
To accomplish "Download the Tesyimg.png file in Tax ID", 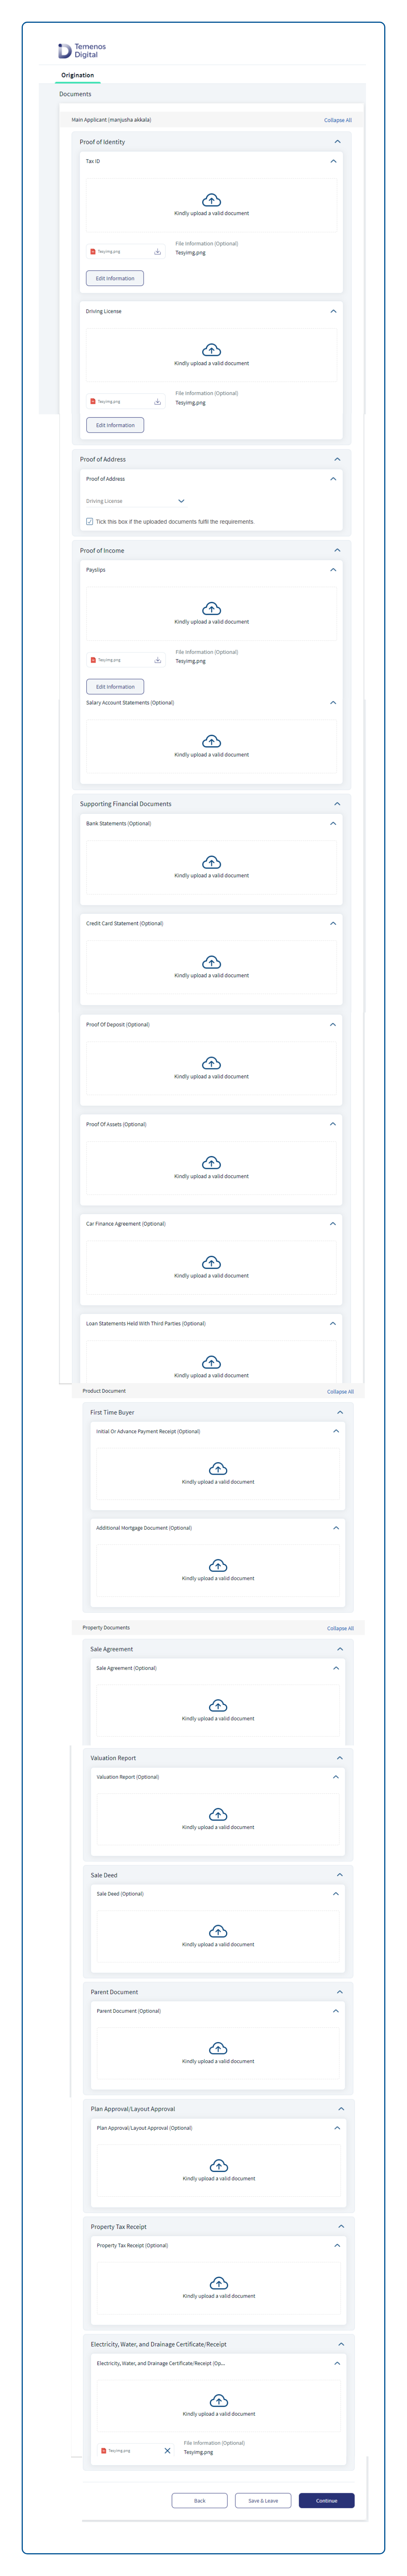I will (157, 252).
